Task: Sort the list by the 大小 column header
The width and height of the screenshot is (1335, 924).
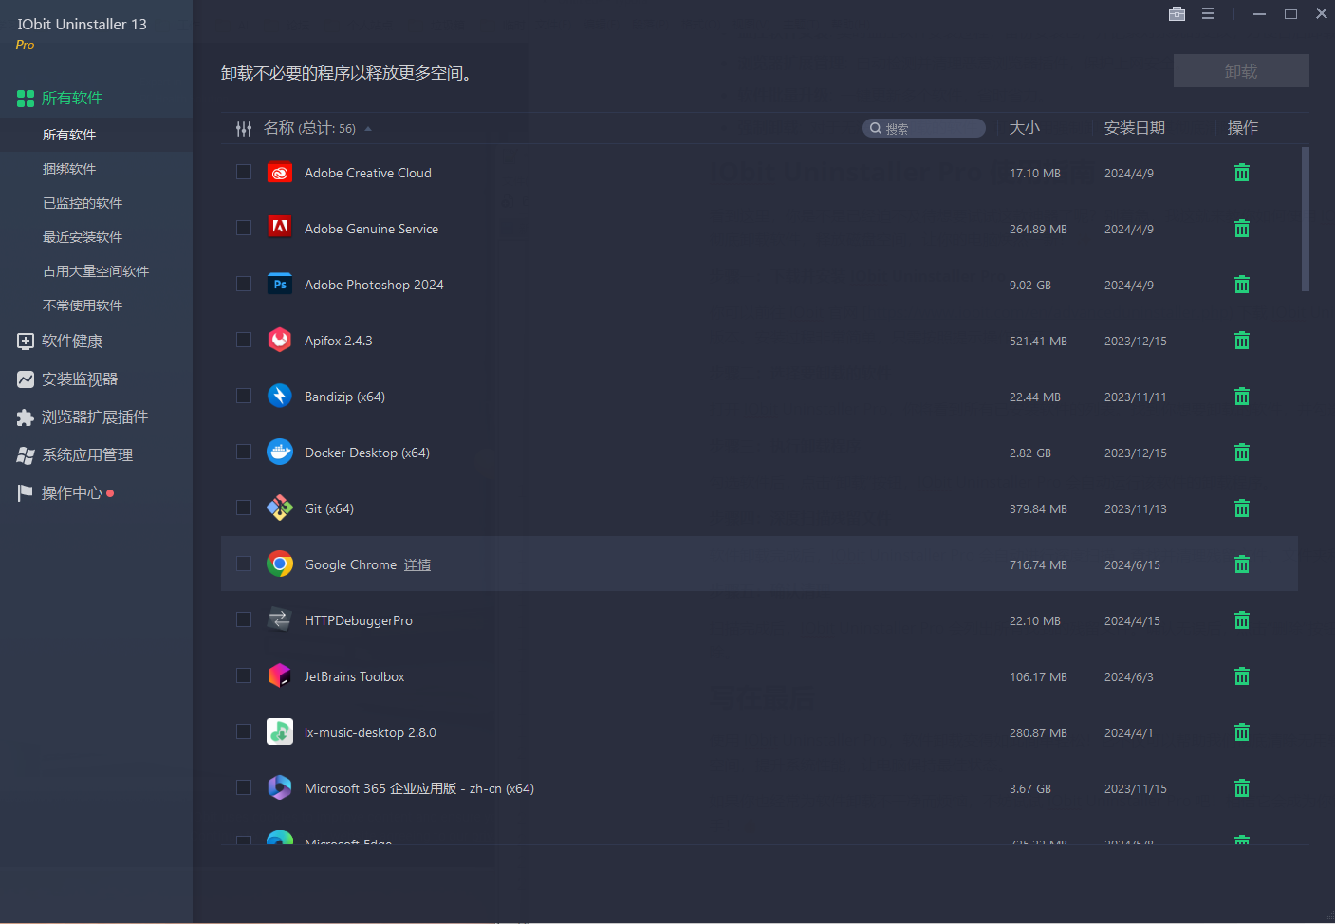Action: pos(1024,128)
